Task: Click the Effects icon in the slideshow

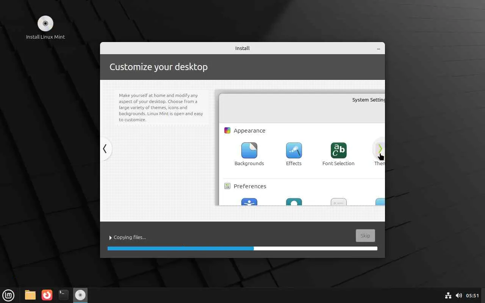Action: [294, 150]
